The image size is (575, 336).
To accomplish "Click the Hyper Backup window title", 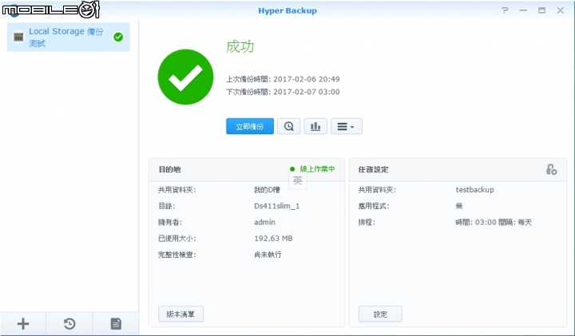I will 287,10.
